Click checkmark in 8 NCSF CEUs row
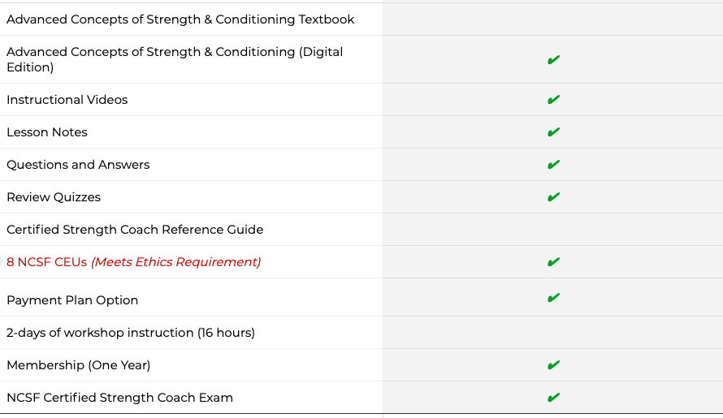The image size is (723, 418). [x=553, y=262]
